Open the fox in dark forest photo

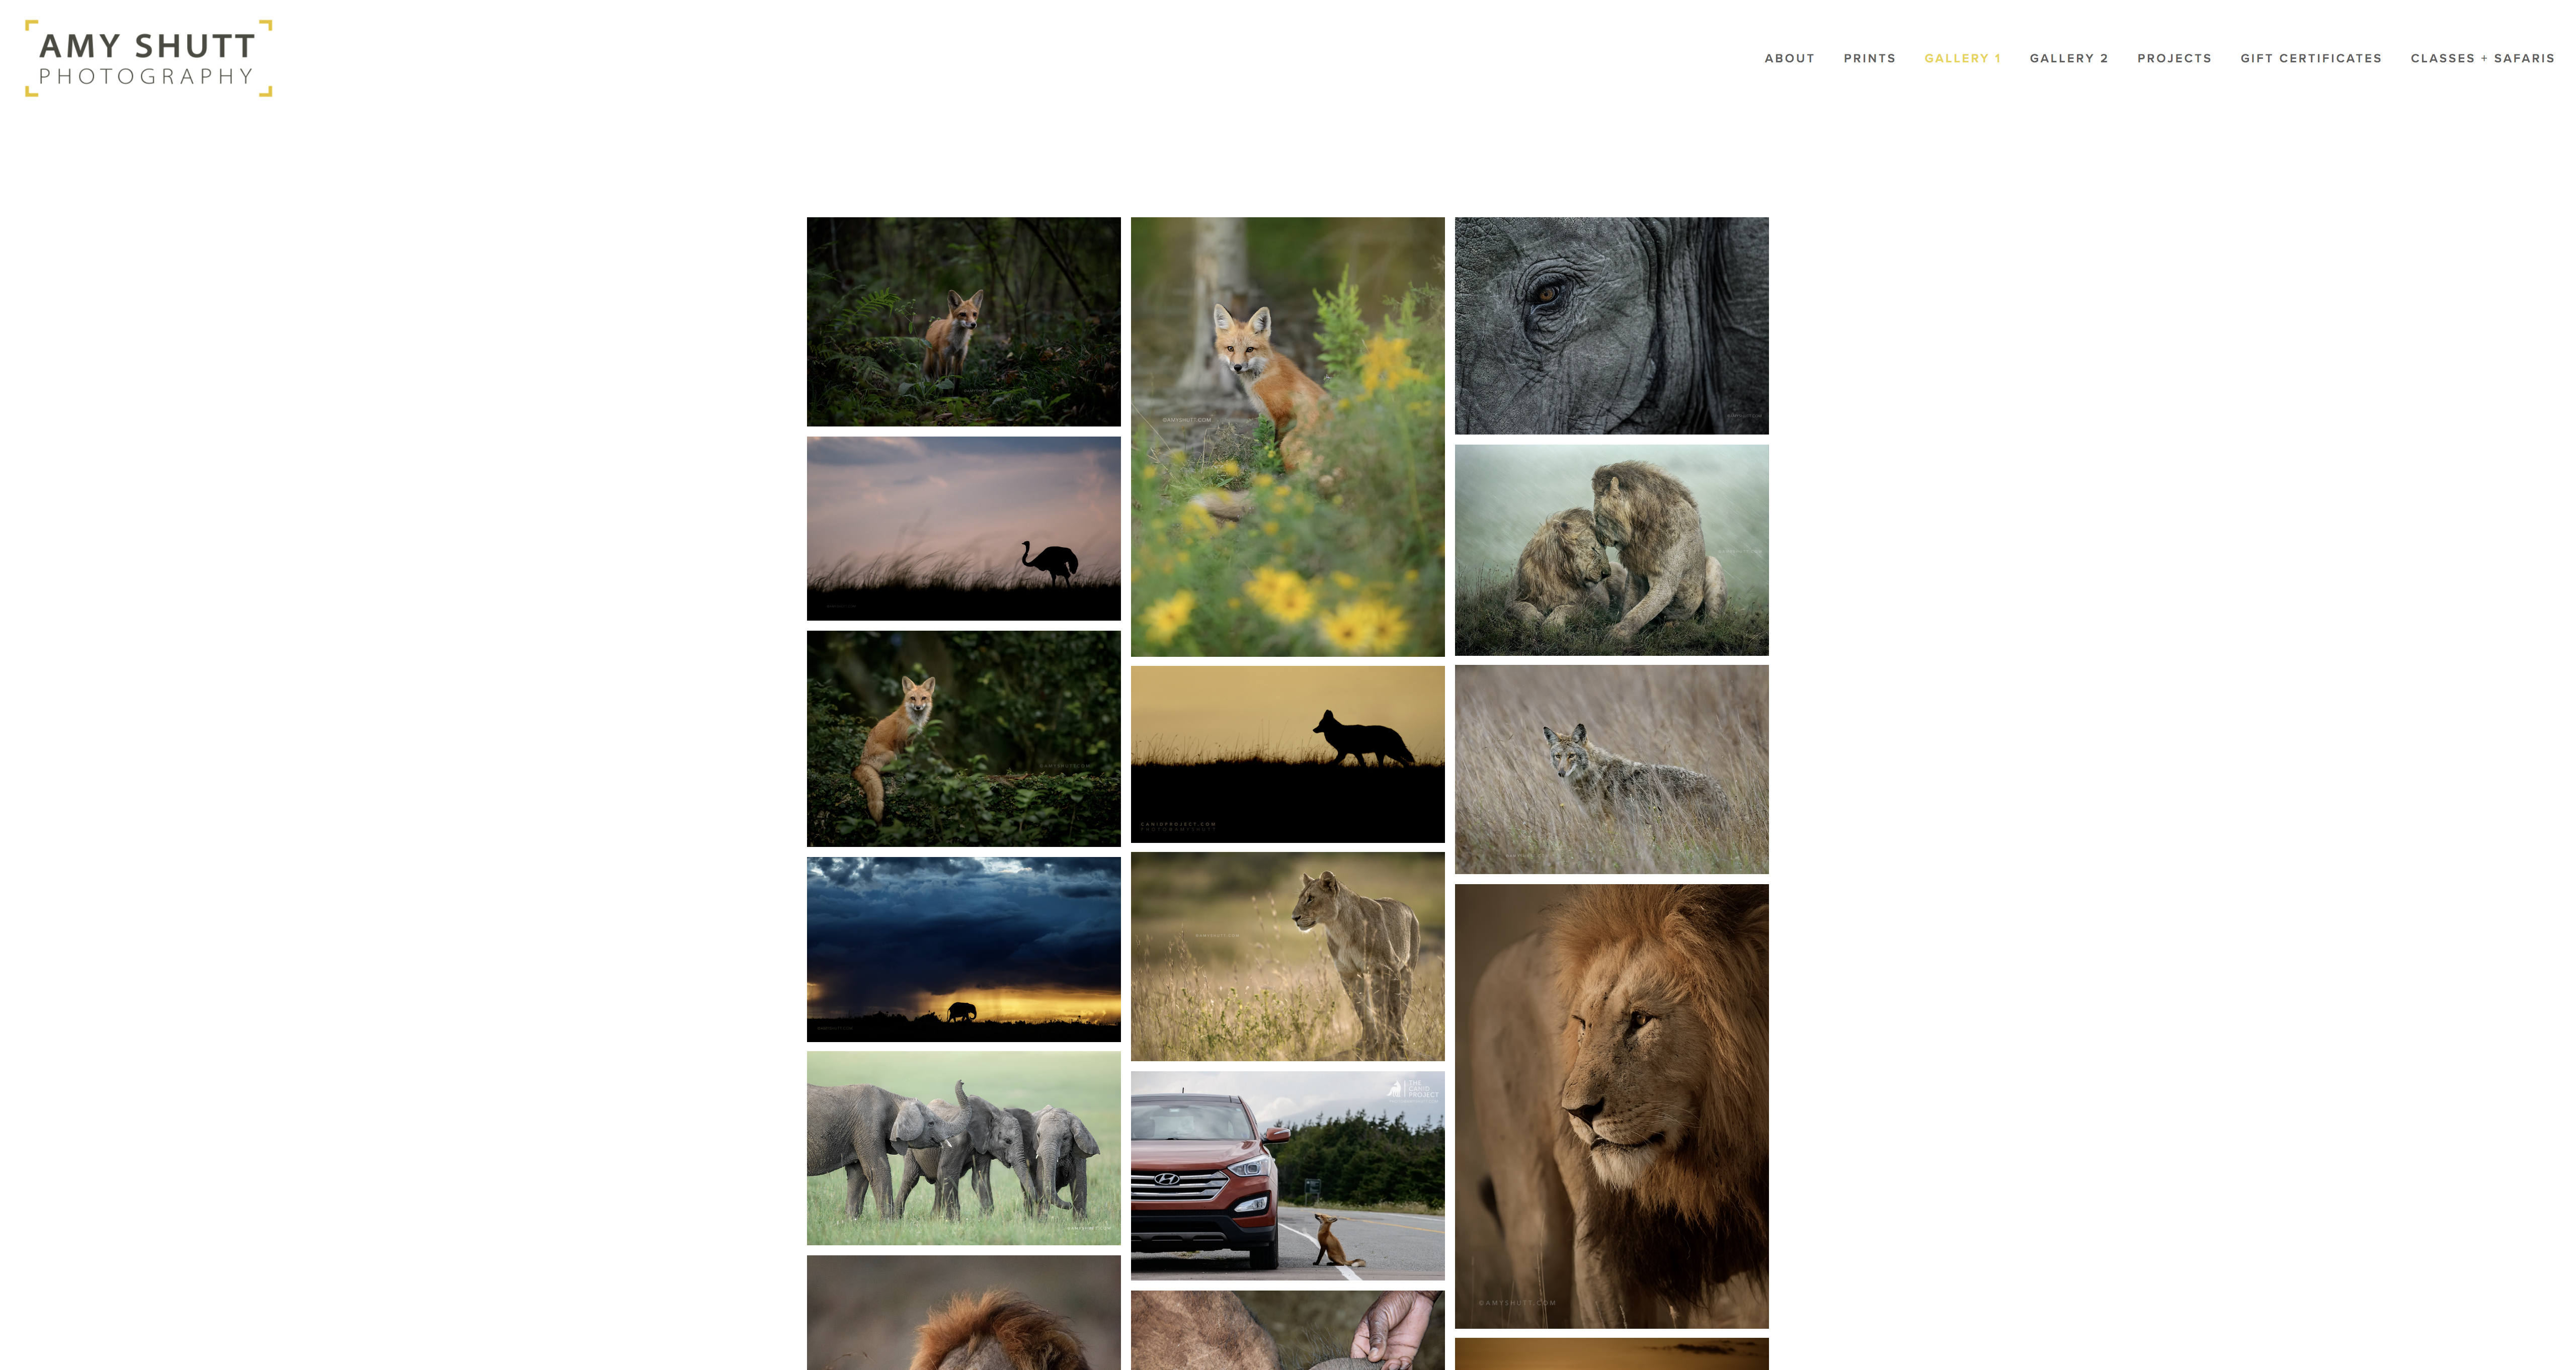tap(963, 322)
